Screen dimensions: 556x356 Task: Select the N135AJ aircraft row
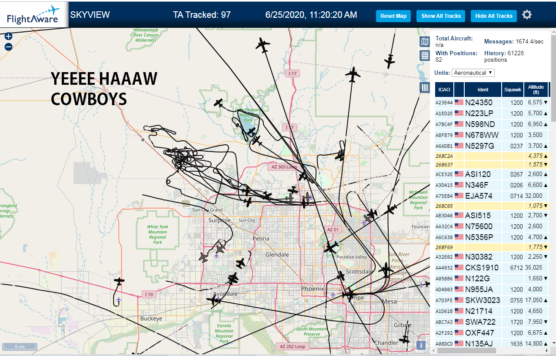click(493, 343)
